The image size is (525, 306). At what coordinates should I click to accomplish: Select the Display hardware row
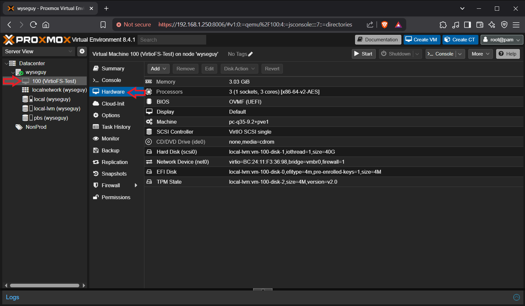pos(334,112)
